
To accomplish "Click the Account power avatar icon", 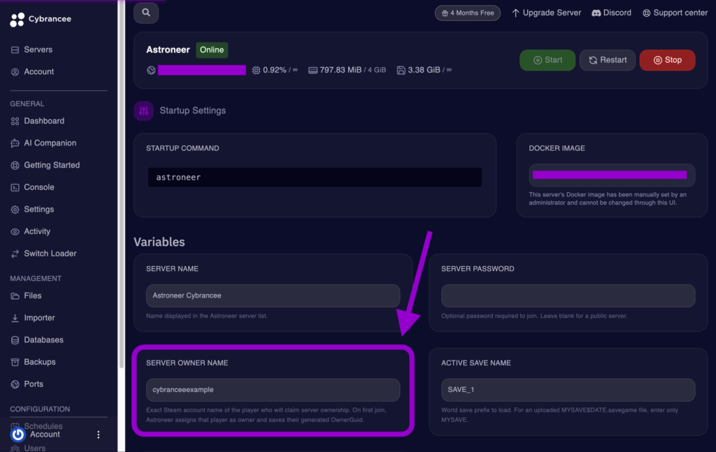I will 17,435.
